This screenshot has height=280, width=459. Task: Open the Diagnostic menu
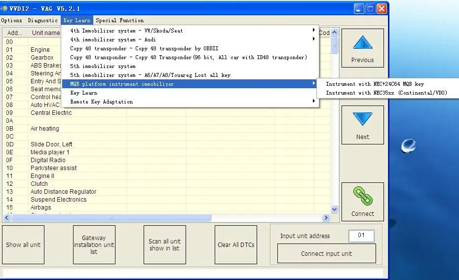[x=43, y=21]
